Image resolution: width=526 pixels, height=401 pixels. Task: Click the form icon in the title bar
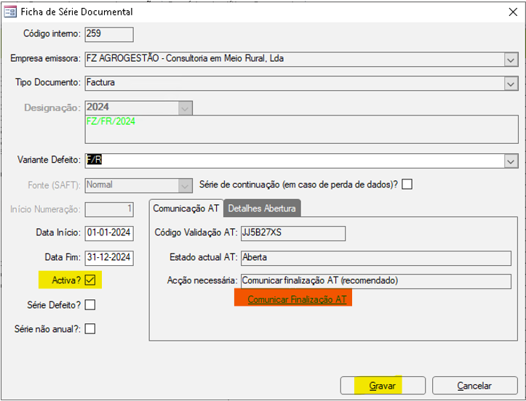[x=11, y=11]
